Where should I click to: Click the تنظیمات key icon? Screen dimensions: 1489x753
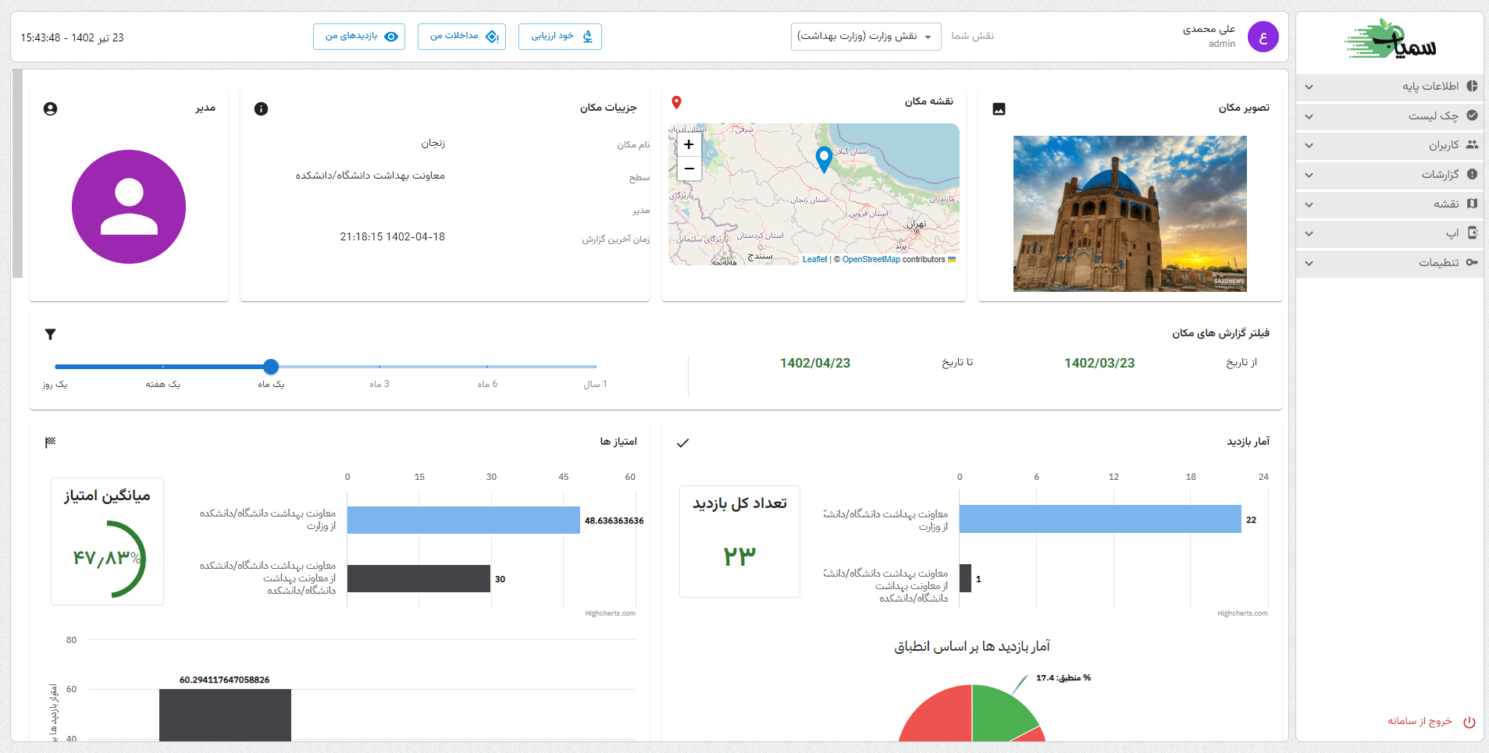(x=1472, y=262)
